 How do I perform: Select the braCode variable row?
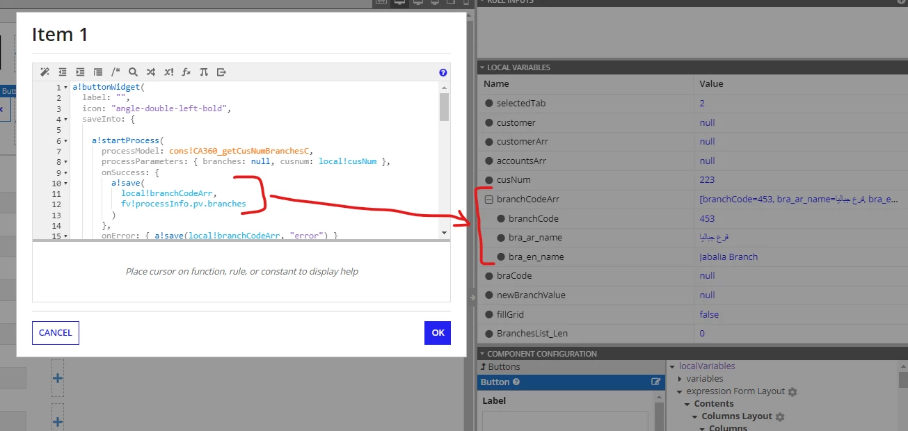(x=692, y=276)
